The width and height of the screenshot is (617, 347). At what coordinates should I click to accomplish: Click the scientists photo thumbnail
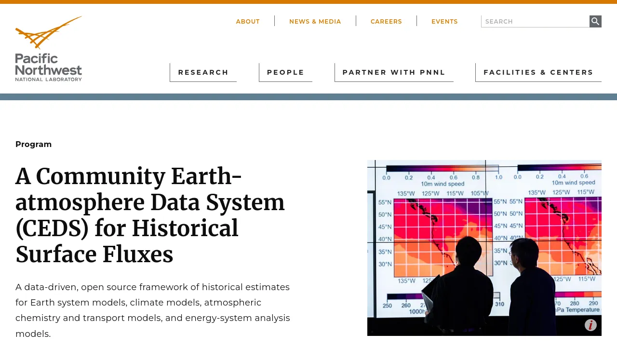tap(484, 248)
